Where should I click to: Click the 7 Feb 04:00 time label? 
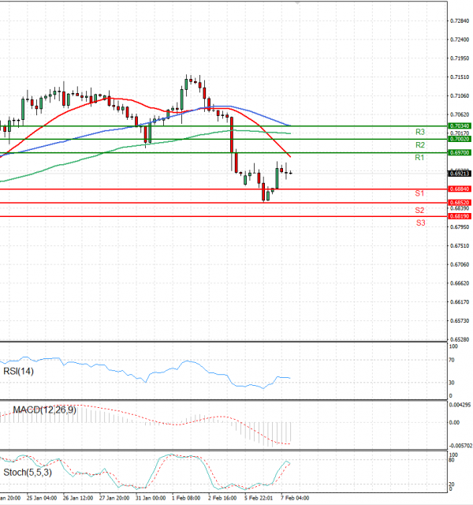click(x=293, y=498)
